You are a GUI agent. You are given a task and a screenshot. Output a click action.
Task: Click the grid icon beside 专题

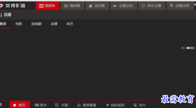(57, 105)
